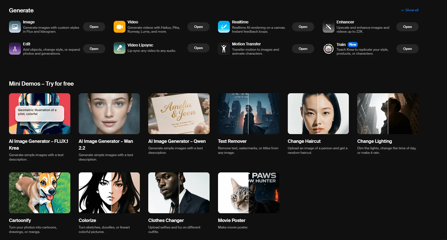447x240 pixels.
Task: Expand the Generate list with Show all
Action: (x=410, y=10)
